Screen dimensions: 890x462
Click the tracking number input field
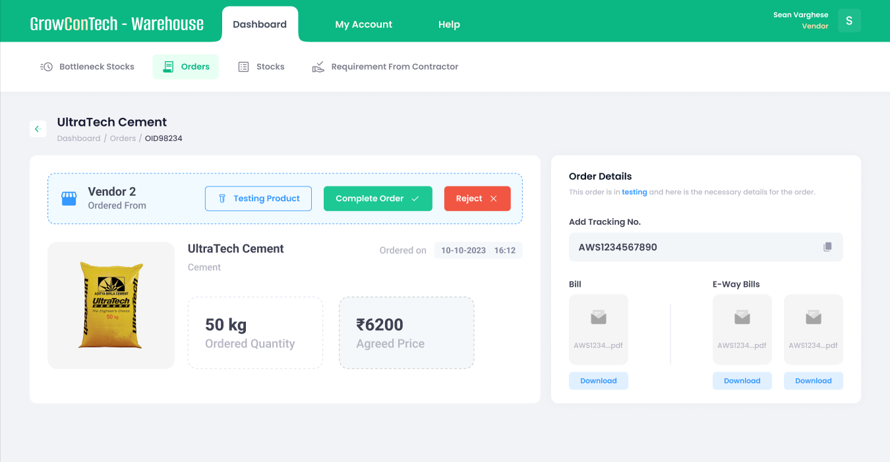point(706,247)
